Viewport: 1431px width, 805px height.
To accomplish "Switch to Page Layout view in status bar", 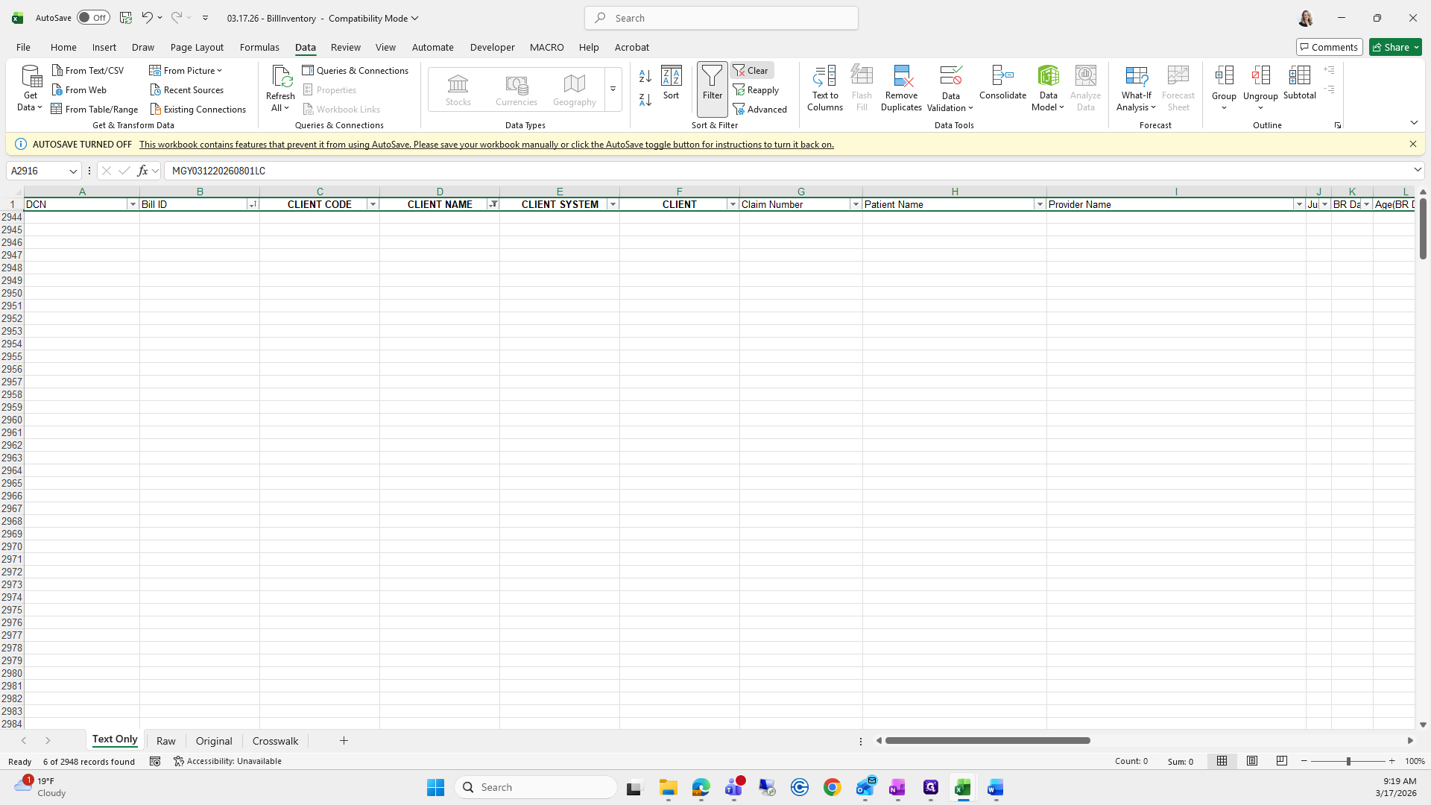I will [x=1252, y=761].
